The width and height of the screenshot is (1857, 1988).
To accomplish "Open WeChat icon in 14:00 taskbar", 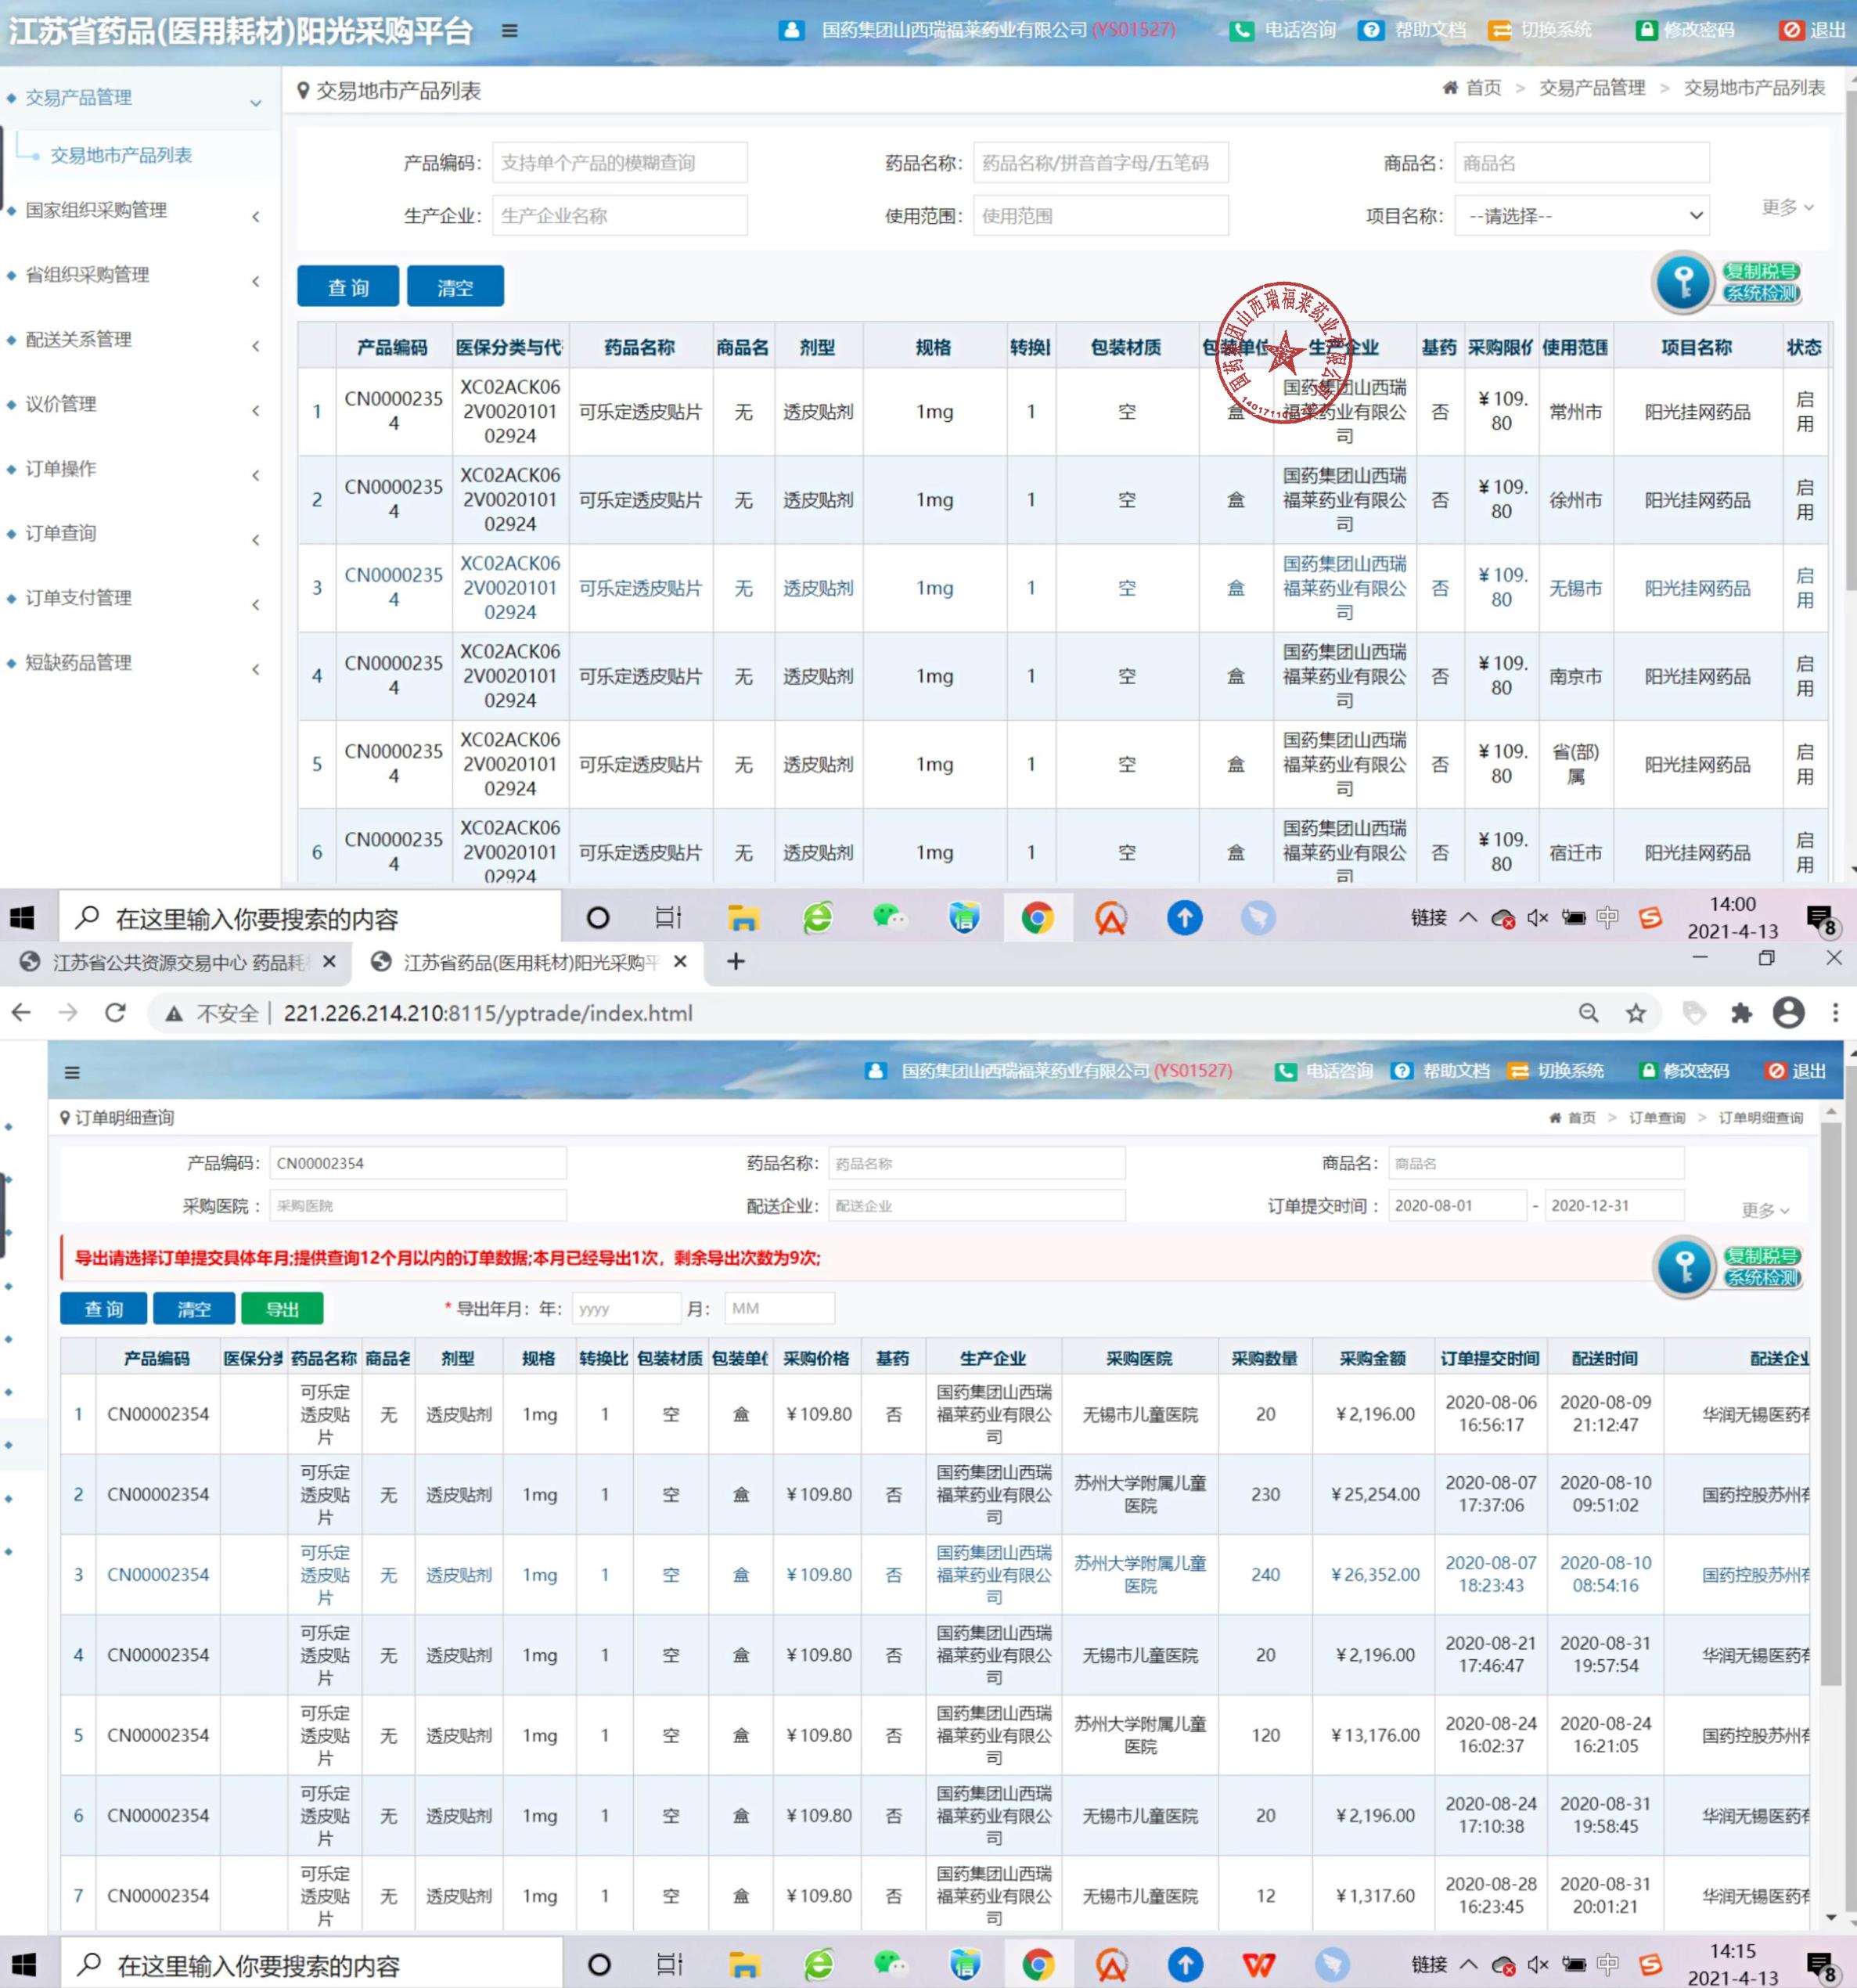I will click(x=889, y=917).
